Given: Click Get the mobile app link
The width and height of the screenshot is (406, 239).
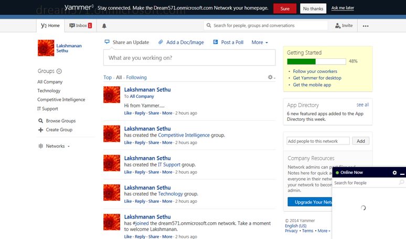Looking at the screenshot, I should click(312, 85).
